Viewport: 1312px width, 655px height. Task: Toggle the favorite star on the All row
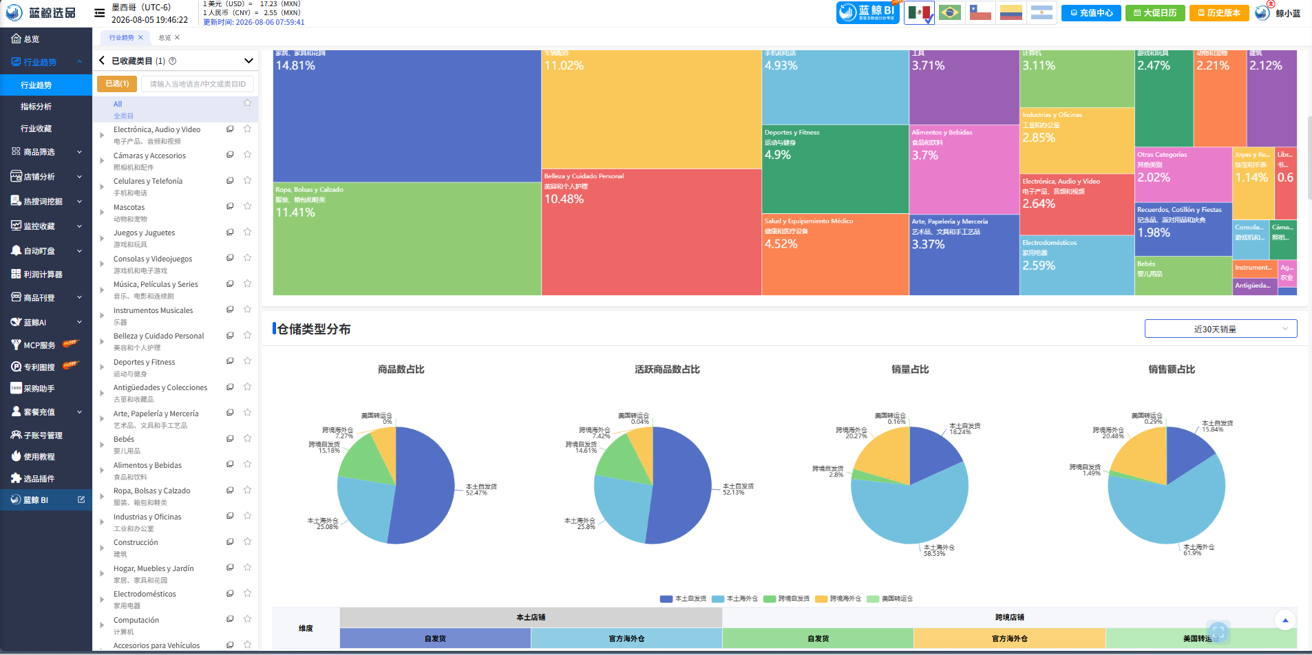[x=247, y=103]
